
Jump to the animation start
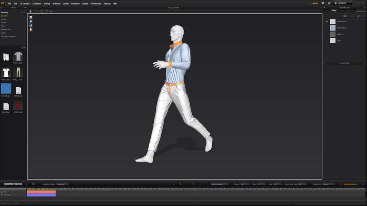pos(174,184)
